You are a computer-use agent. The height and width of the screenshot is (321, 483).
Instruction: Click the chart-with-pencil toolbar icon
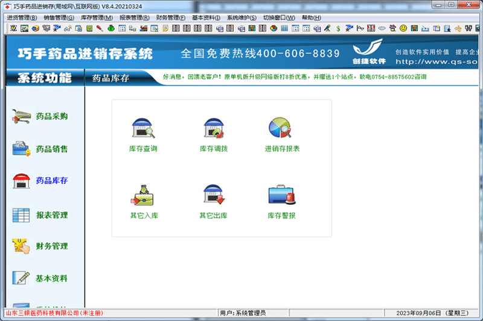24,28
